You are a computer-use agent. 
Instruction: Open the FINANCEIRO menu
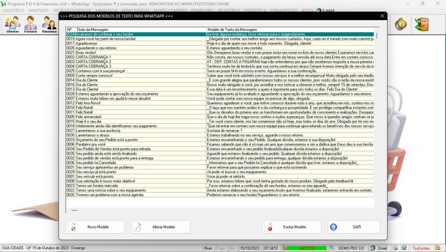202,11
